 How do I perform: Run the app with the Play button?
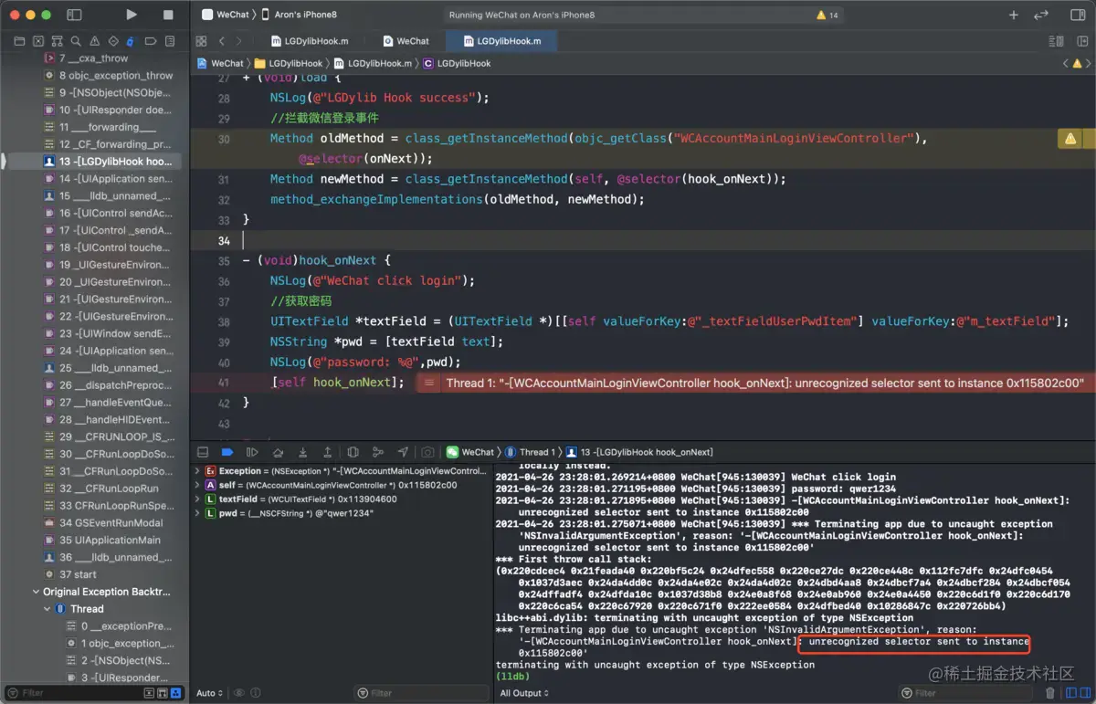[x=132, y=15]
